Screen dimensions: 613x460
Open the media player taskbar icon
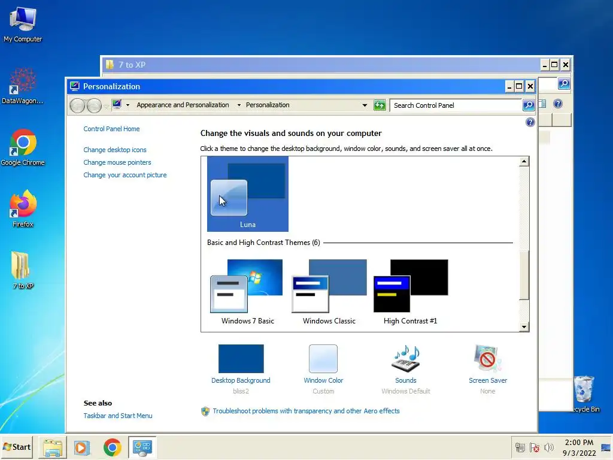[82, 447]
